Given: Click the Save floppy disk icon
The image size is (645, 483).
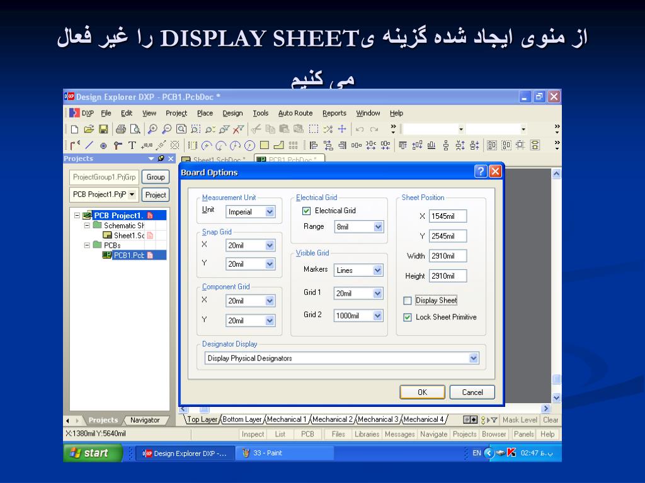Looking at the screenshot, I should (103, 130).
